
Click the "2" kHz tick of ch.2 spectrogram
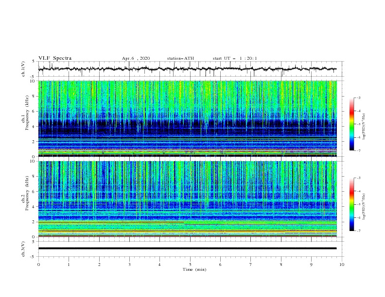34,222
